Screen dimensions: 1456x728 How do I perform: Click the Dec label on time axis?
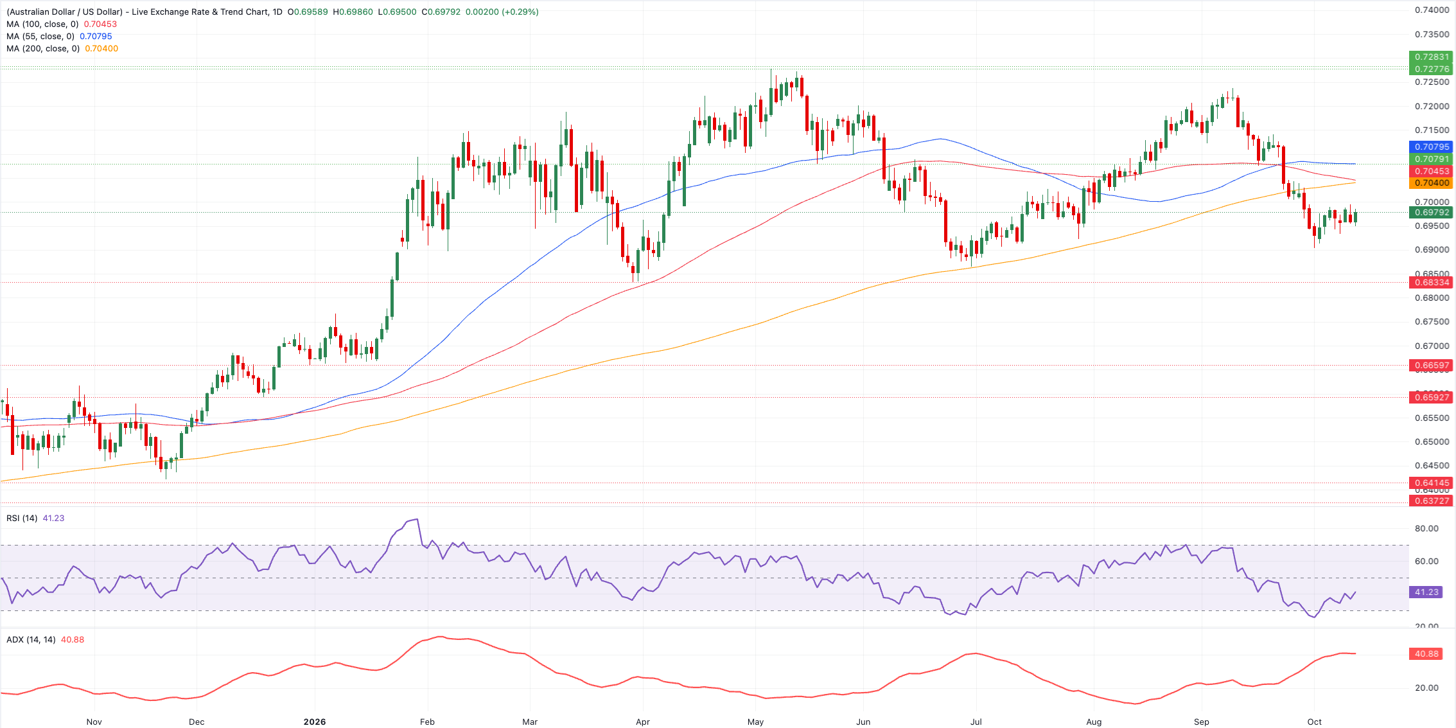point(197,722)
